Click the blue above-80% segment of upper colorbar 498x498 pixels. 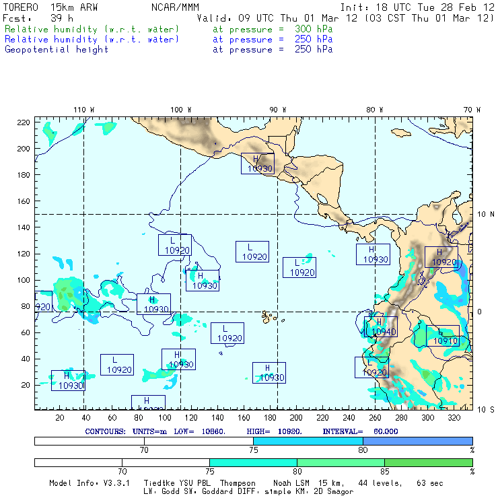pos(418,441)
